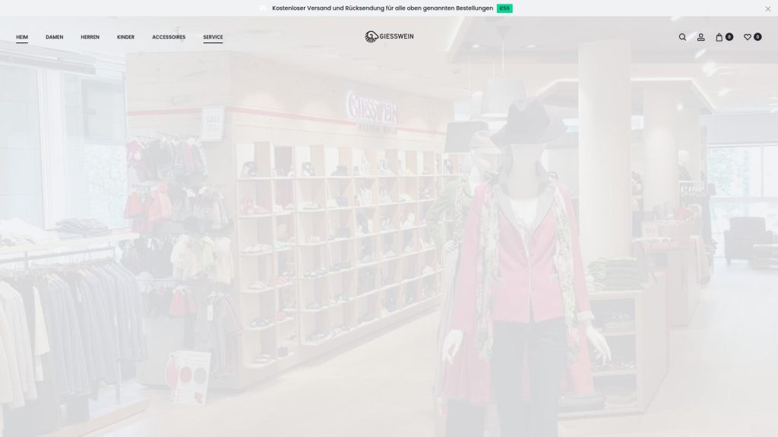
Task: Open the shopping bag cart icon
Action: click(719, 37)
